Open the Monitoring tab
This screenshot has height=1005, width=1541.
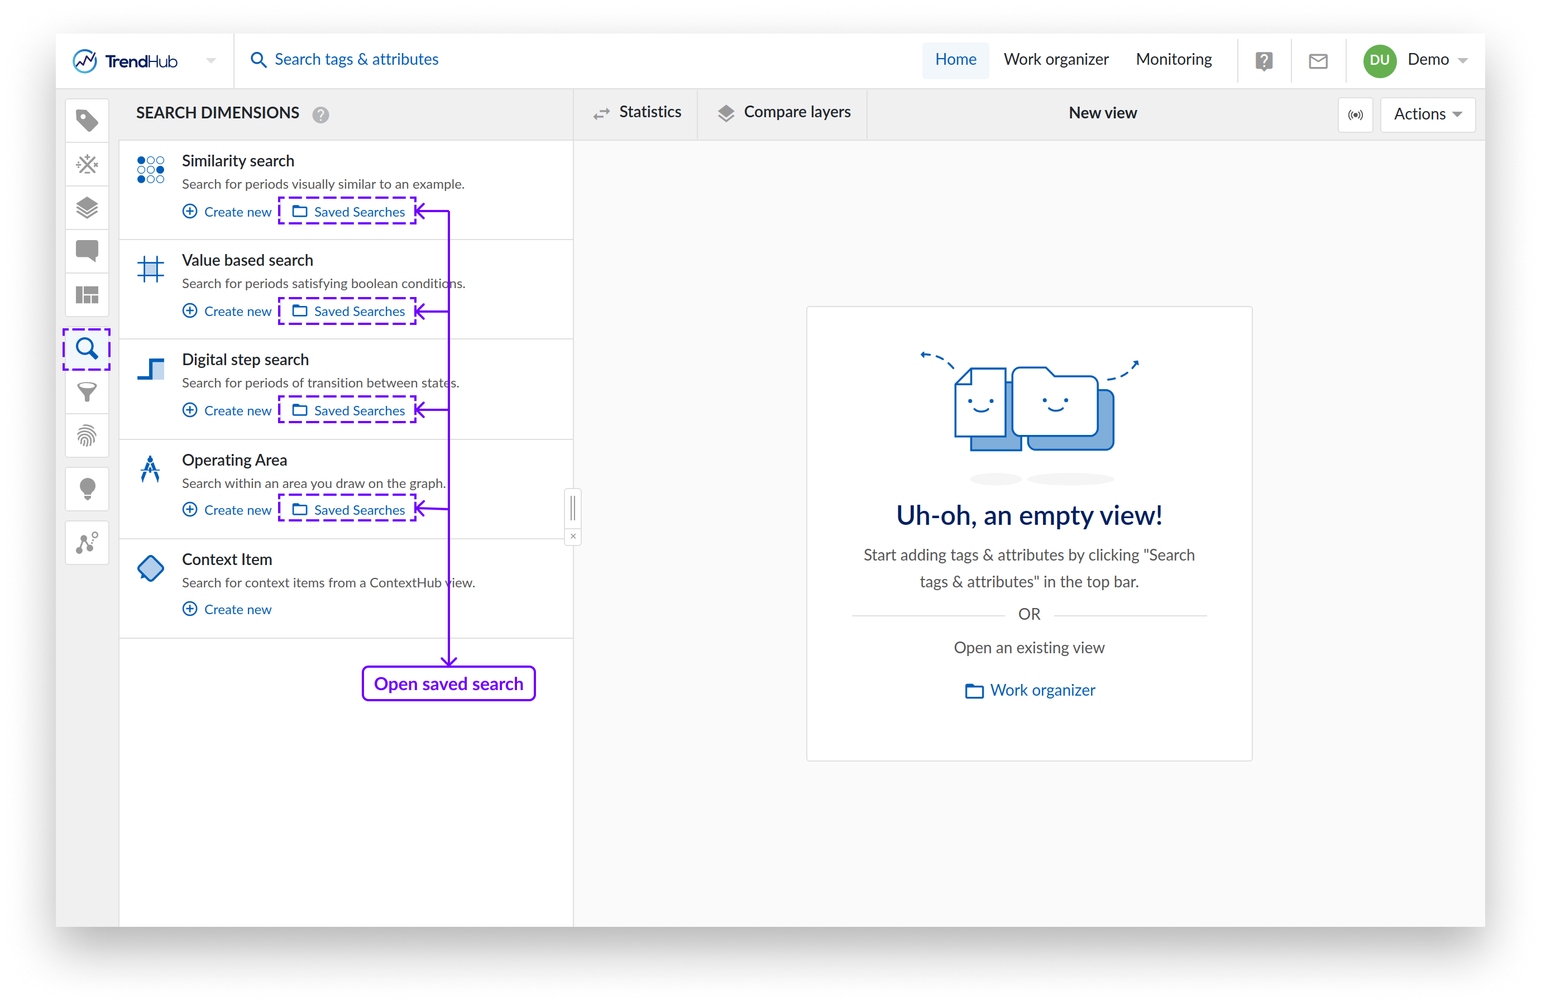coord(1173,60)
